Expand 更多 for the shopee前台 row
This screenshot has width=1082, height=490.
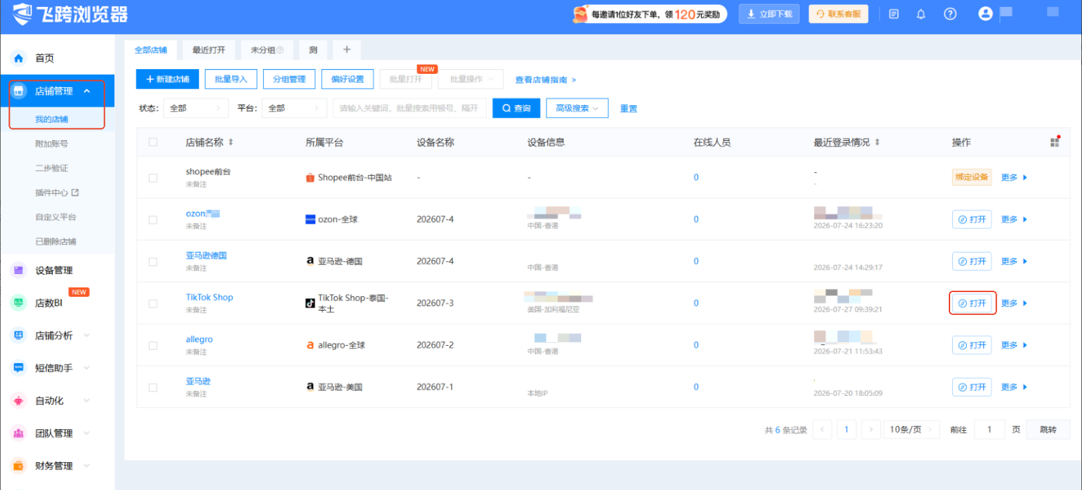[1014, 178]
